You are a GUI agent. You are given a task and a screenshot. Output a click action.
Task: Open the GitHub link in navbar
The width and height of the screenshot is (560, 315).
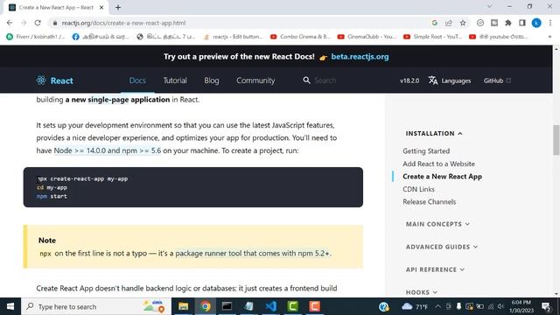(x=497, y=80)
